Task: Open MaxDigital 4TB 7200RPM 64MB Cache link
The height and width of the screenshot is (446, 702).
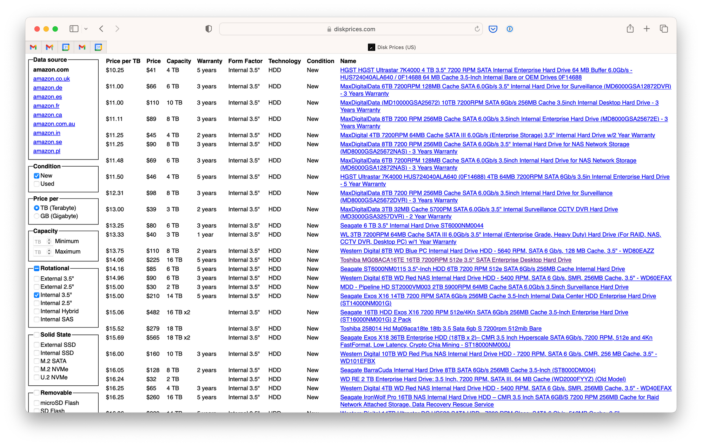Action: pyautogui.click(x=497, y=135)
